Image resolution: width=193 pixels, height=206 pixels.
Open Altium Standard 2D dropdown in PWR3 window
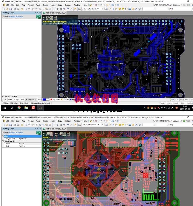[x=102, y=125]
